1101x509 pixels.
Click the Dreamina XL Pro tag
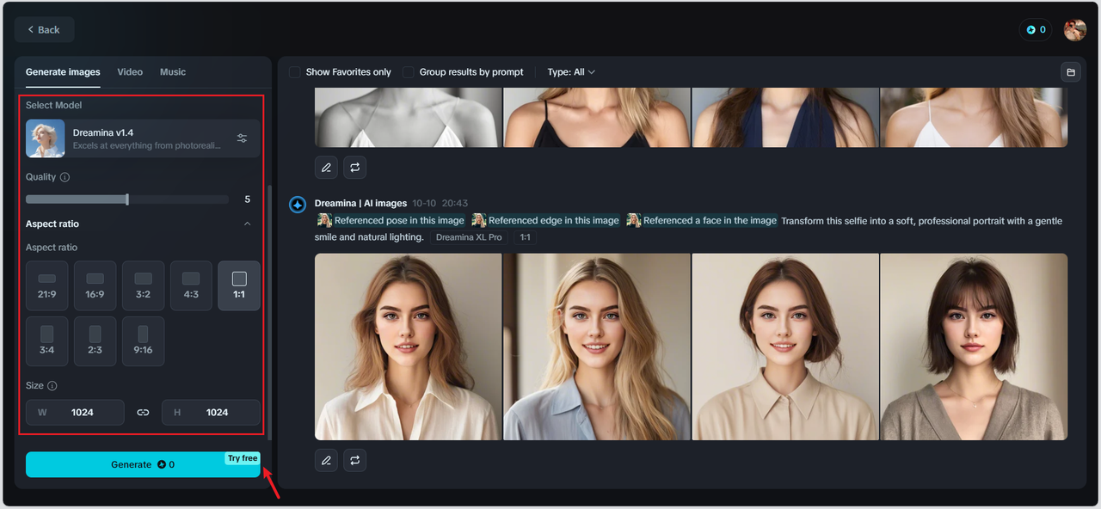click(469, 237)
